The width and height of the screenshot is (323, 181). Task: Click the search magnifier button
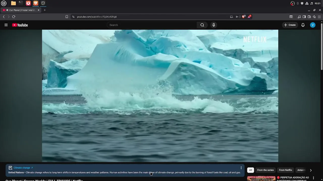[x=202, y=25]
